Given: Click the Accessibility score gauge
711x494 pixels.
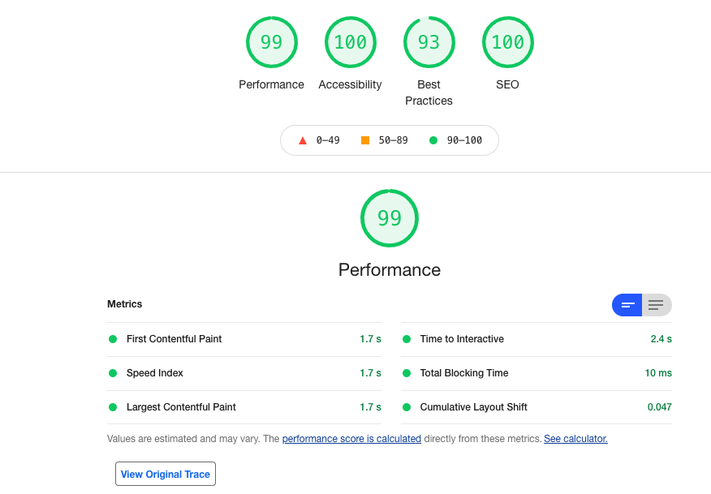Looking at the screenshot, I should [350, 42].
